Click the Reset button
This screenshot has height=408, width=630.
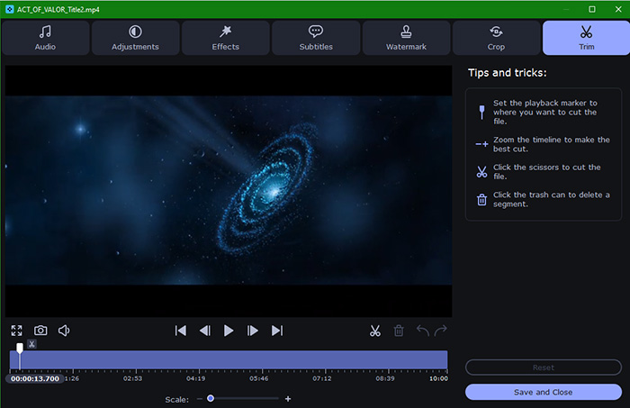pos(544,367)
